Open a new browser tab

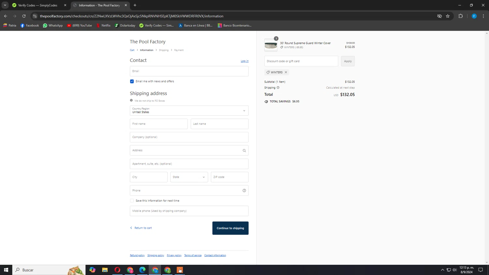(x=135, y=5)
